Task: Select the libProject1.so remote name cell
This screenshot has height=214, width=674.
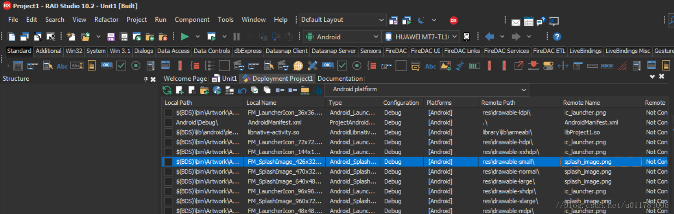Action: pos(601,132)
